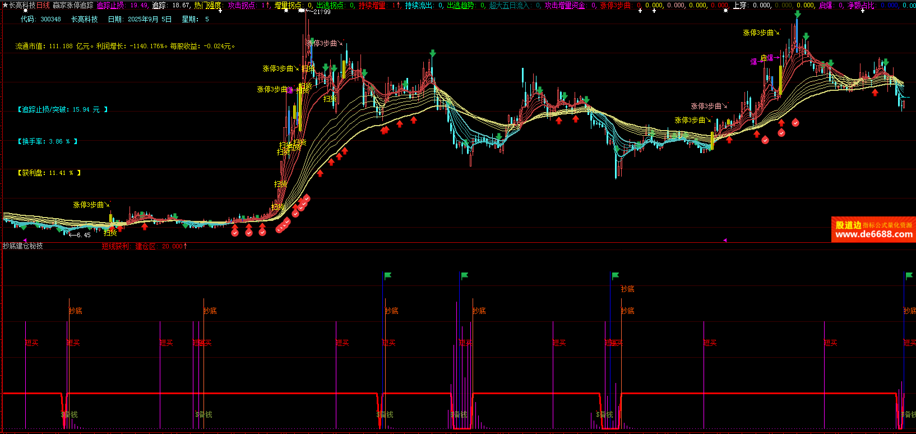Select the 日线 period label

pos(43,5)
